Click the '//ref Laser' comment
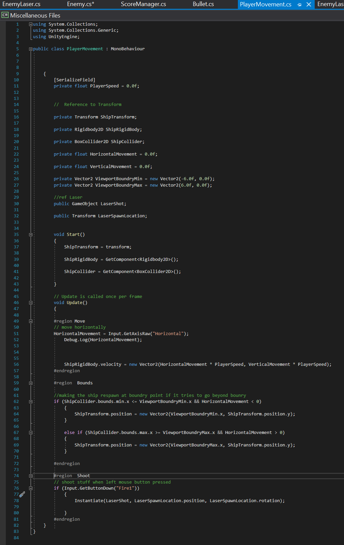The image size is (344, 545). [68, 197]
